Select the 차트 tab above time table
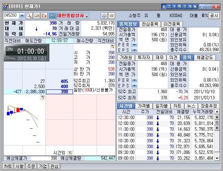Image resolution: width=223 pixels, height=171 pixels. click(x=177, y=106)
